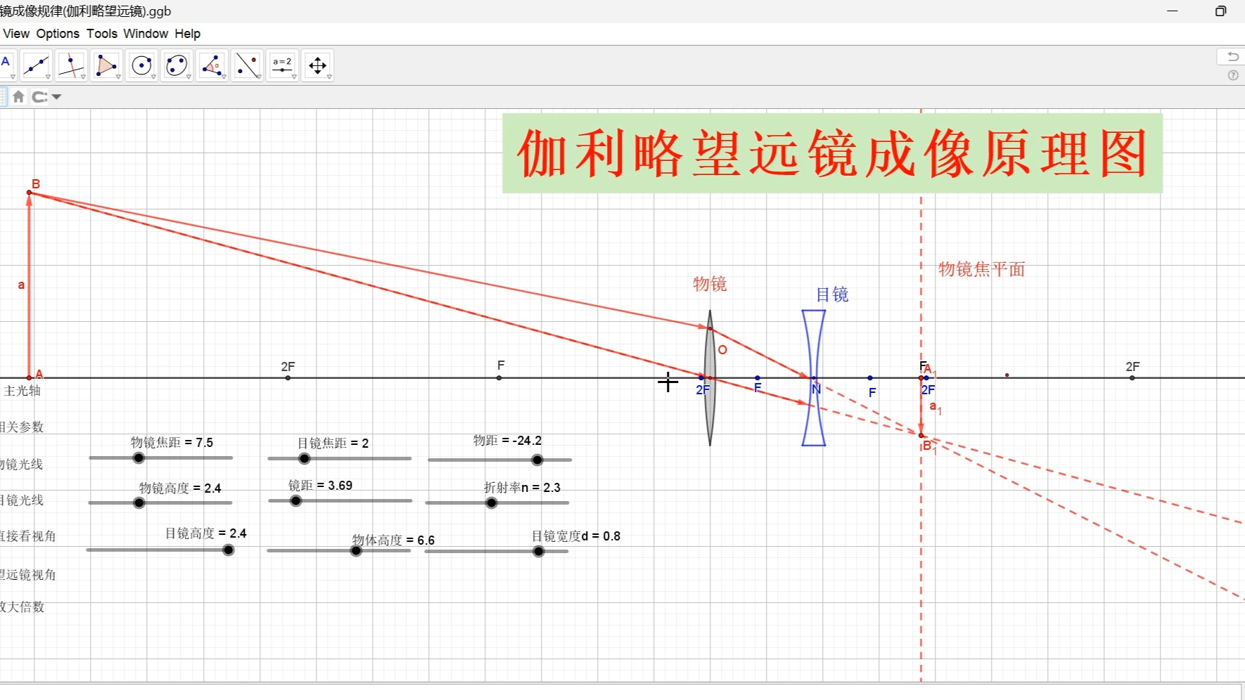This screenshot has height=700, width=1245.
Task: Click image point B1 on the focal plane
Action: 921,436
